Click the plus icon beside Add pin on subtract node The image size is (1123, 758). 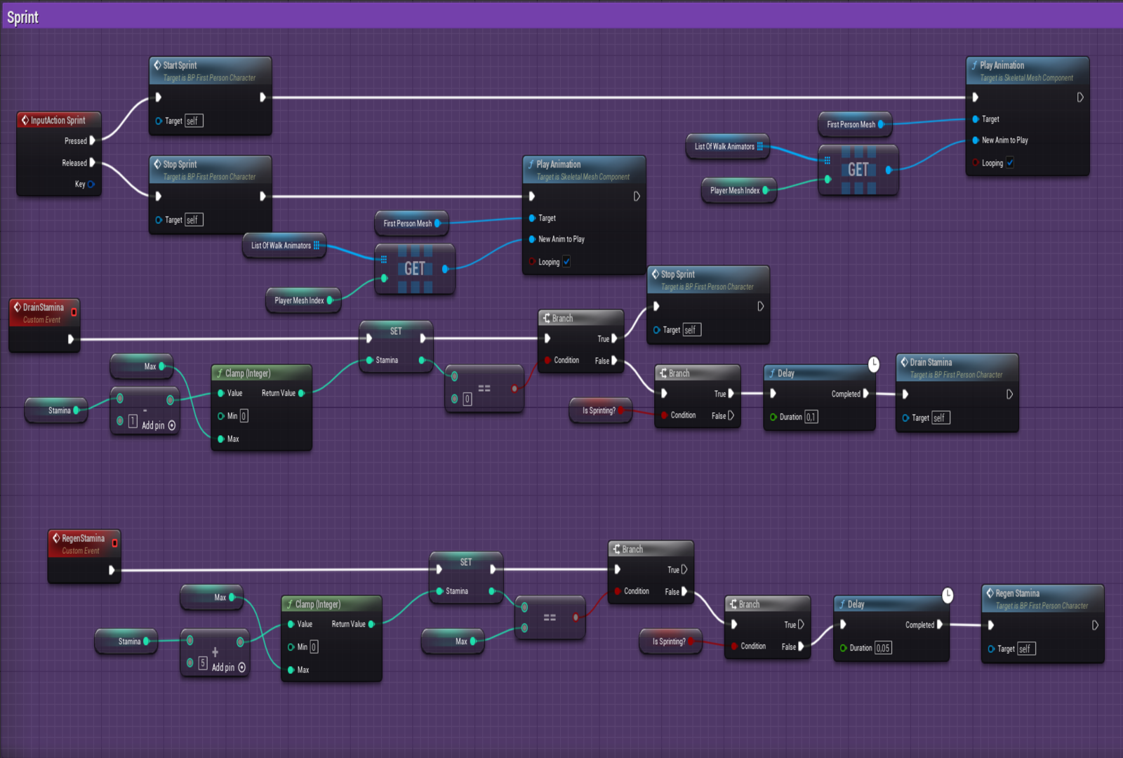[172, 425]
